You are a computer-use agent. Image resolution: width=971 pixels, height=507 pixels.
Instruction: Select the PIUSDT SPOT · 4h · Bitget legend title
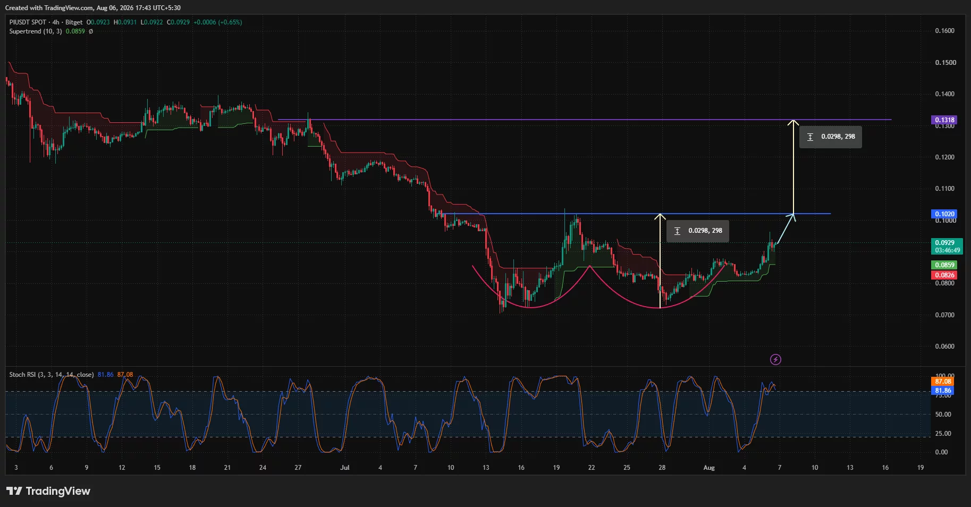coord(46,22)
